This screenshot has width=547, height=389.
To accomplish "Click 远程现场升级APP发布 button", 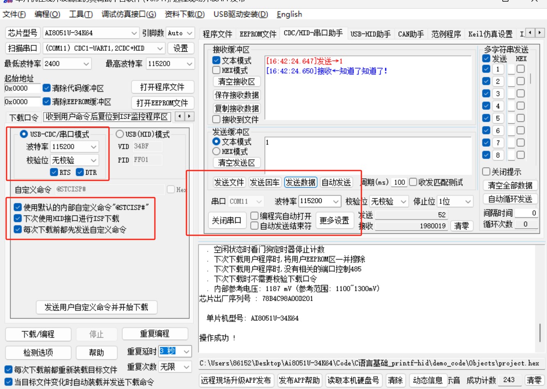I will [x=236, y=380].
